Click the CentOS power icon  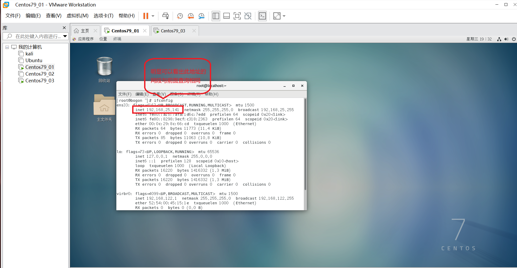click(x=514, y=39)
